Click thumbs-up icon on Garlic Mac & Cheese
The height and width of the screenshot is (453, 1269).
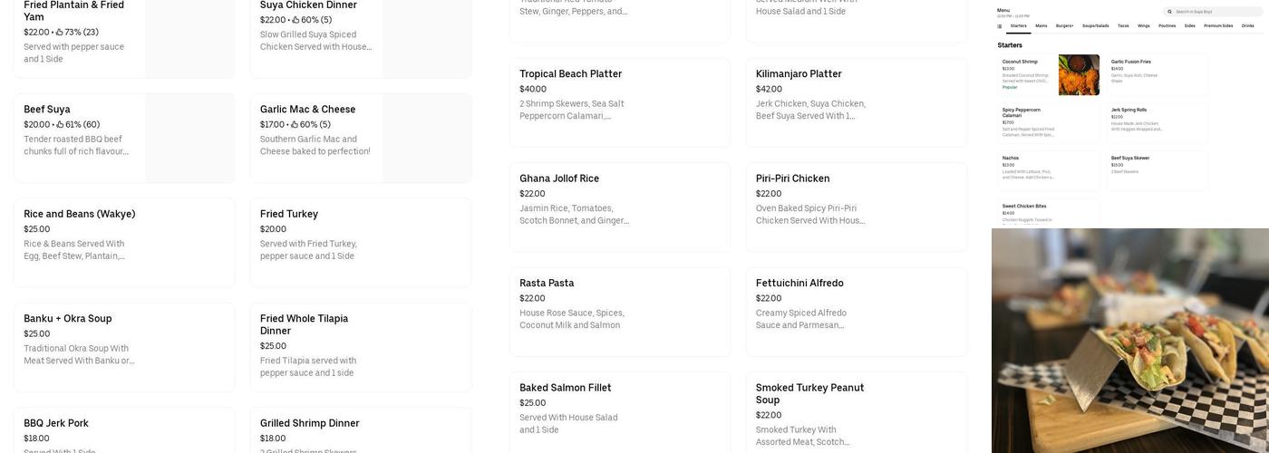295,125
